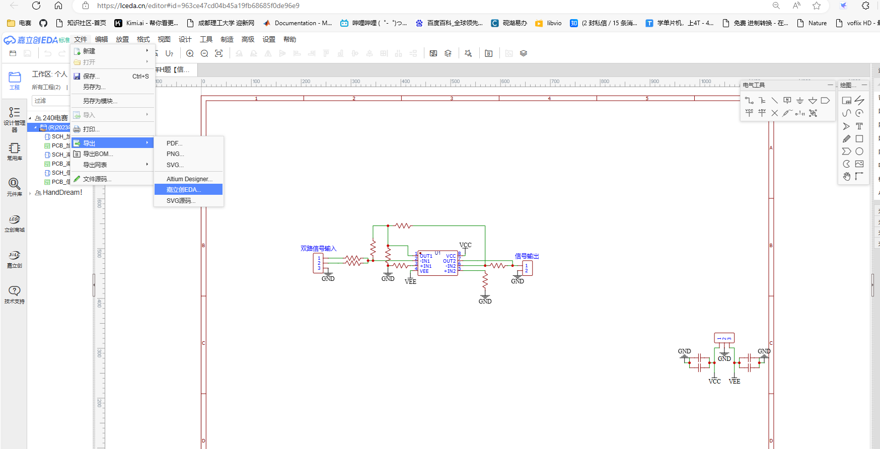Click the Ellipse drawing tool

pyautogui.click(x=859, y=152)
